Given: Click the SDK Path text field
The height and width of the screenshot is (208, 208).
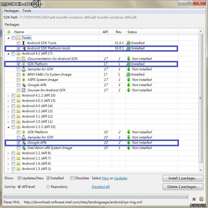Looking at the screenshot, I should (x=78, y=17).
